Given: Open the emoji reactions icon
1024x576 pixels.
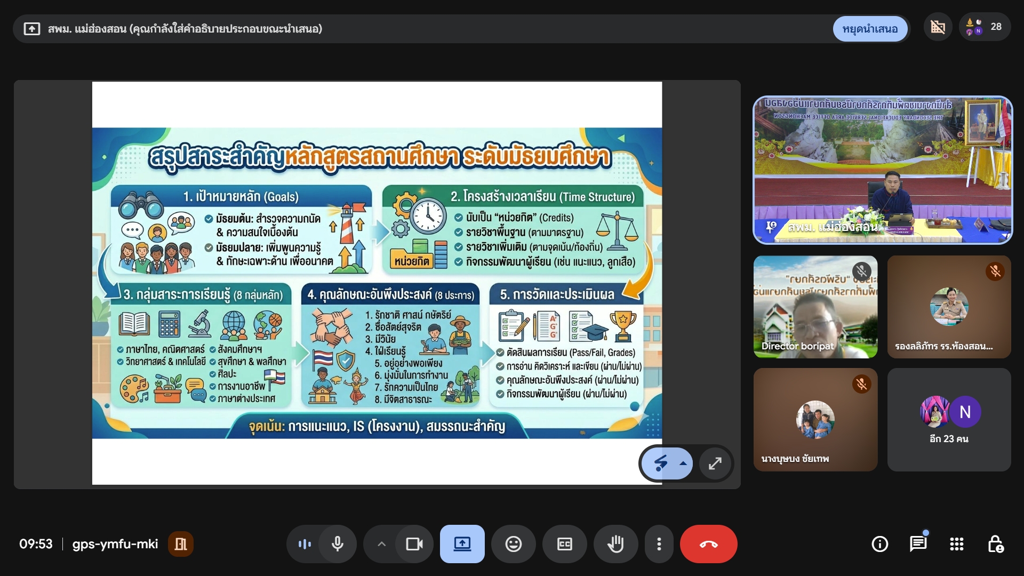Looking at the screenshot, I should pos(513,544).
